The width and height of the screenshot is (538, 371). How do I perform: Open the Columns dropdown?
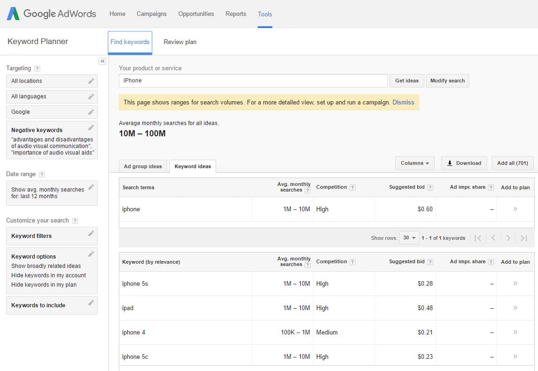click(x=414, y=163)
